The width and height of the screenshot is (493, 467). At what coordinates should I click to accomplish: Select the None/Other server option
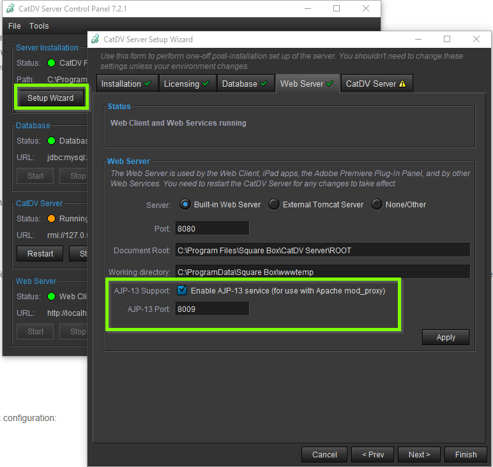click(x=377, y=205)
